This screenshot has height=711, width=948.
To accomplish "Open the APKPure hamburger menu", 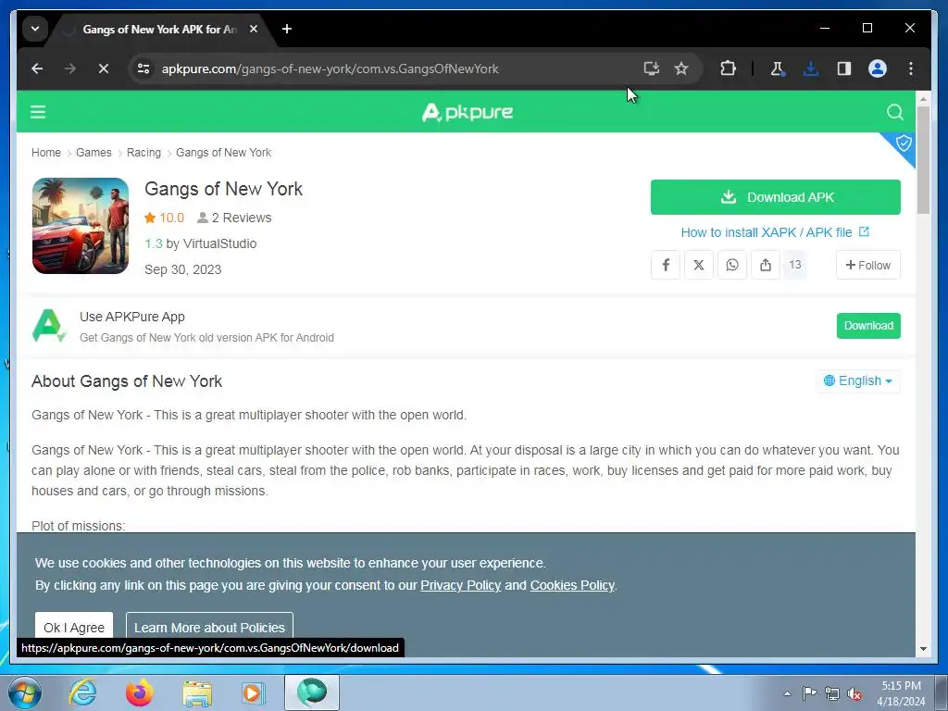I will (x=38, y=112).
